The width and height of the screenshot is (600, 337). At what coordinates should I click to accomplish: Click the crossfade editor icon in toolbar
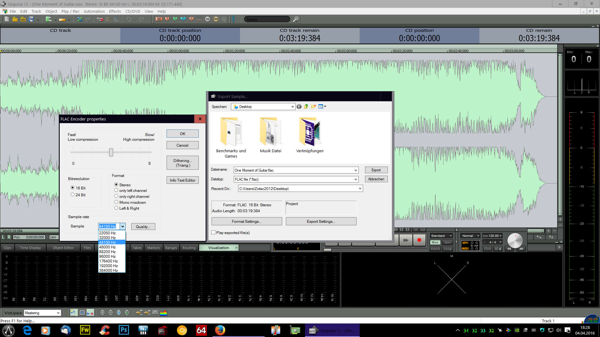[80, 19]
